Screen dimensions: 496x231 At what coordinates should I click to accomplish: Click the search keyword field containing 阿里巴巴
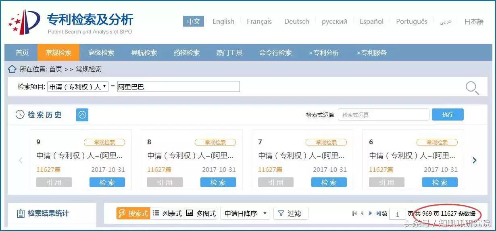(178, 86)
